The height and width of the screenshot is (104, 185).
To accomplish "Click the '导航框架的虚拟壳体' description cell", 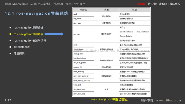I will coord(134,23).
